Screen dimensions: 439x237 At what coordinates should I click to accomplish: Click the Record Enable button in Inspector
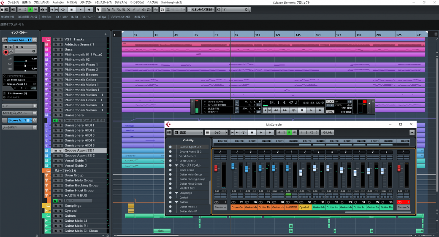click(6, 52)
